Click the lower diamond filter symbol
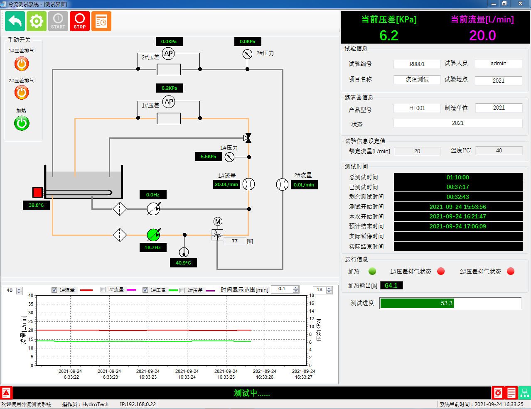The width and height of the screenshot is (531, 409). 120,235
